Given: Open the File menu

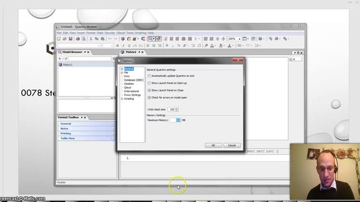Looking at the screenshot, I should coord(59,33).
